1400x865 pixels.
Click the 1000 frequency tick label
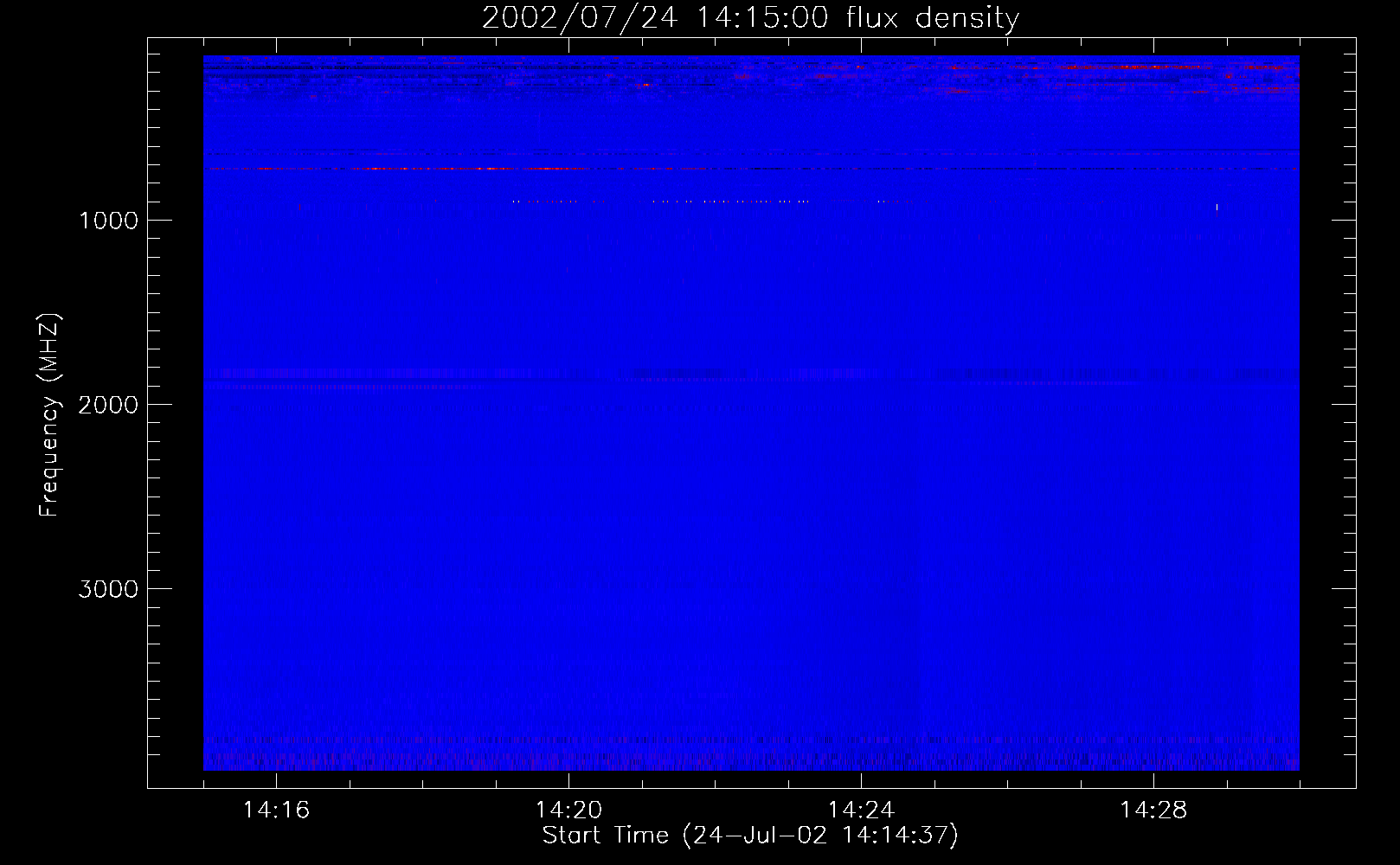pos(108,221)
